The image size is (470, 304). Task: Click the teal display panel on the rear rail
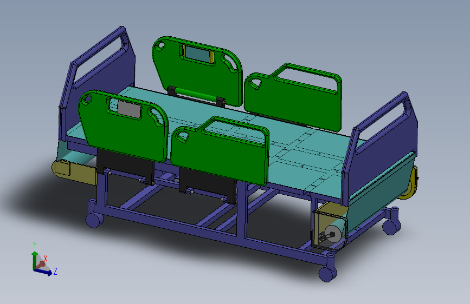tap(197, 54)
